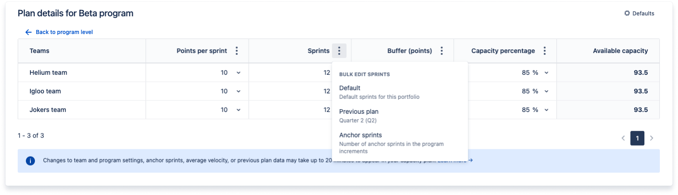Open Buffer (points) bulk edit menu
The image size is (678, 195).
[442, 51]
